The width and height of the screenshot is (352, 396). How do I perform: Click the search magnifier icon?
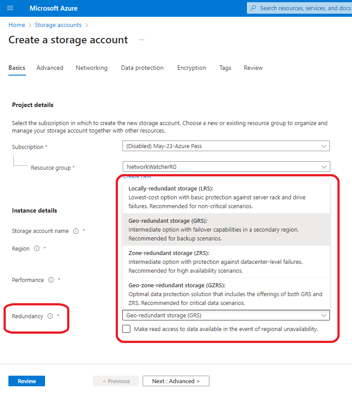point(253,8)
